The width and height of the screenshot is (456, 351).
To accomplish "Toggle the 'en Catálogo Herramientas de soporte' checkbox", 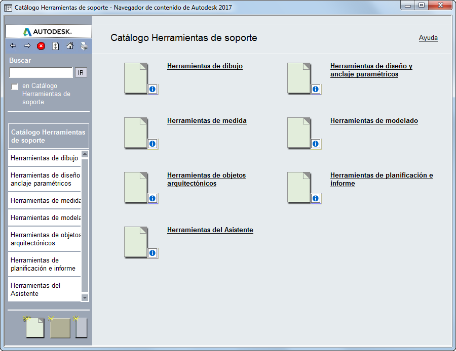I will point(15,86).
